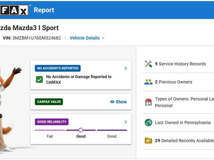Open 29 Detailed Records Available

pyautogui.click(x=178, y=141)
